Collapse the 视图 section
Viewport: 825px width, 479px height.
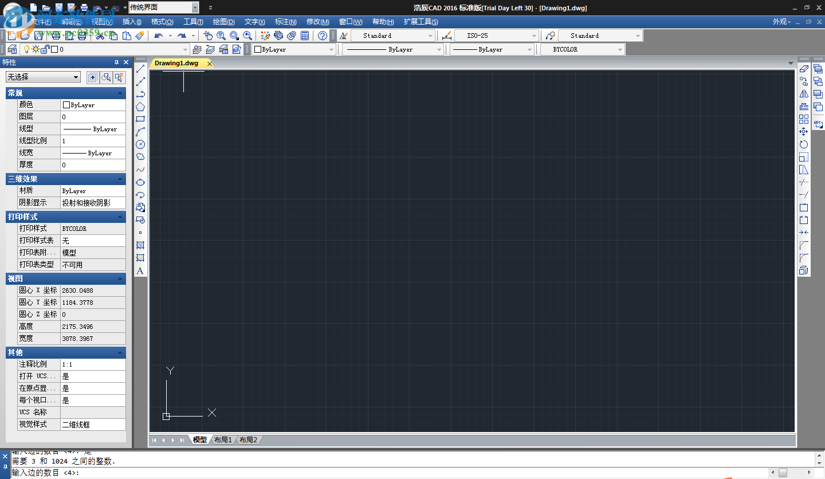120,279
